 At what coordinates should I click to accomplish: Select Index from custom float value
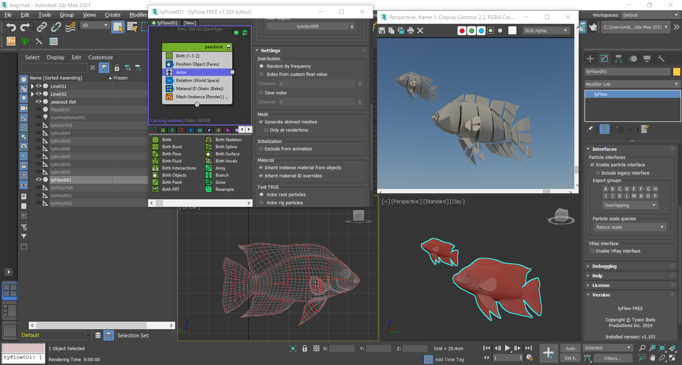click(261, 74)
